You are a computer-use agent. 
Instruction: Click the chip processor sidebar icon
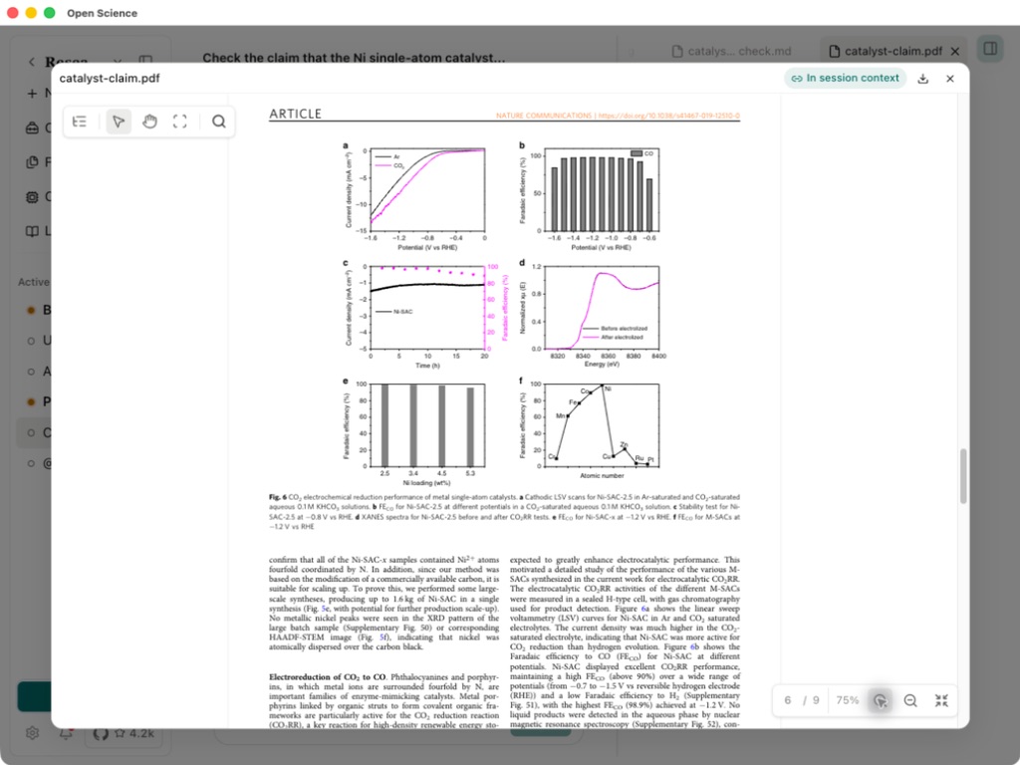pos(32,196)
